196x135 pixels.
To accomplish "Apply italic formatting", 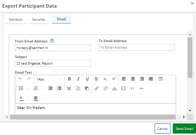I will tap(78, 79).
